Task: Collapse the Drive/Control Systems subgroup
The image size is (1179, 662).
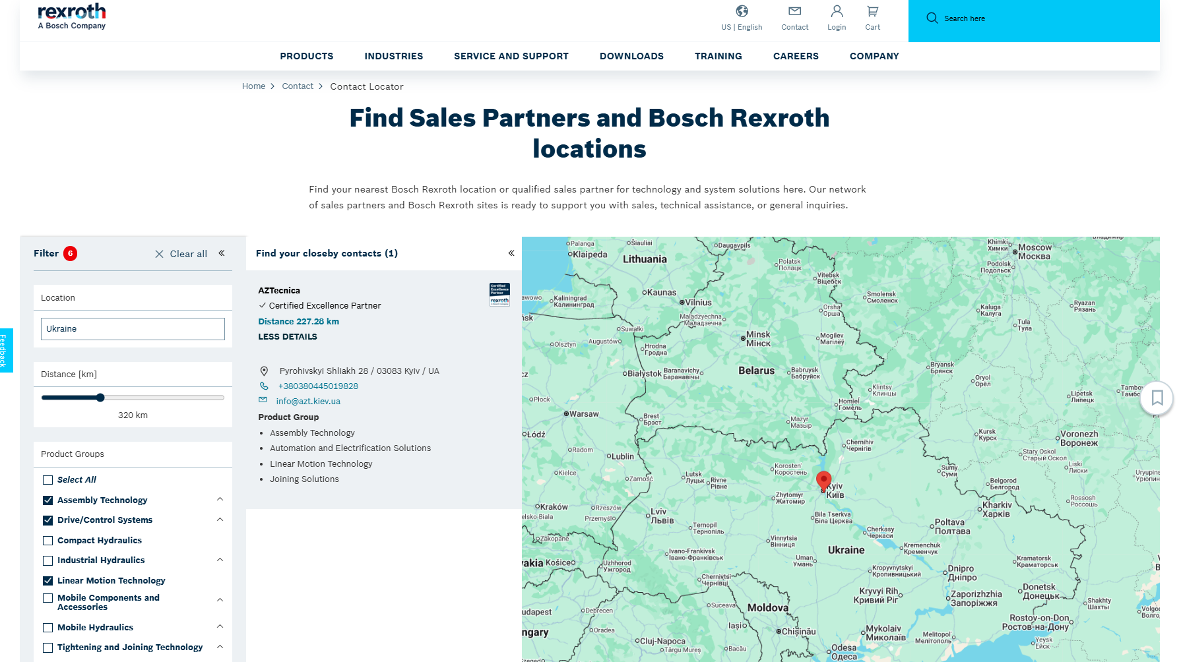Action: [x=220, y=520]
